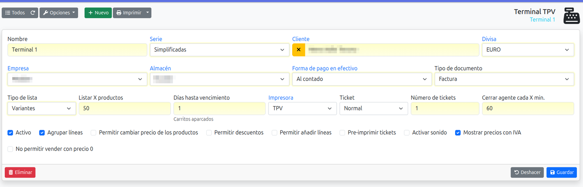This screenshot has width=583, height=187.
Task: Delete the terminal with Eliminar
Action: click(x=20, y=172)
